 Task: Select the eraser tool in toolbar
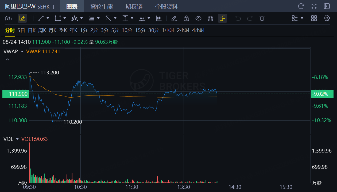174,18
